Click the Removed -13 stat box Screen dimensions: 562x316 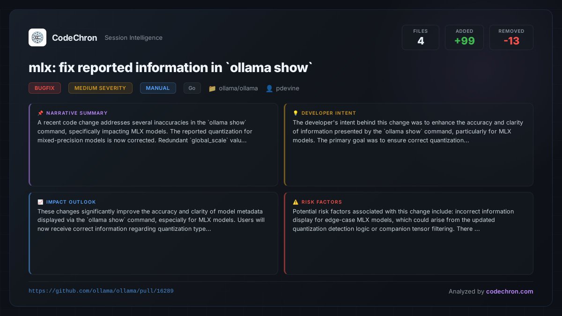pos(511,37)
